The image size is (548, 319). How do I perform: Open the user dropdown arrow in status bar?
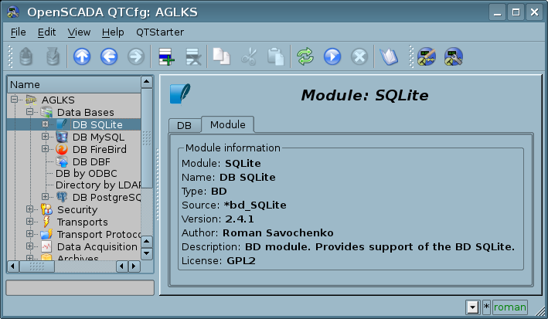click(x=472, y=307)
